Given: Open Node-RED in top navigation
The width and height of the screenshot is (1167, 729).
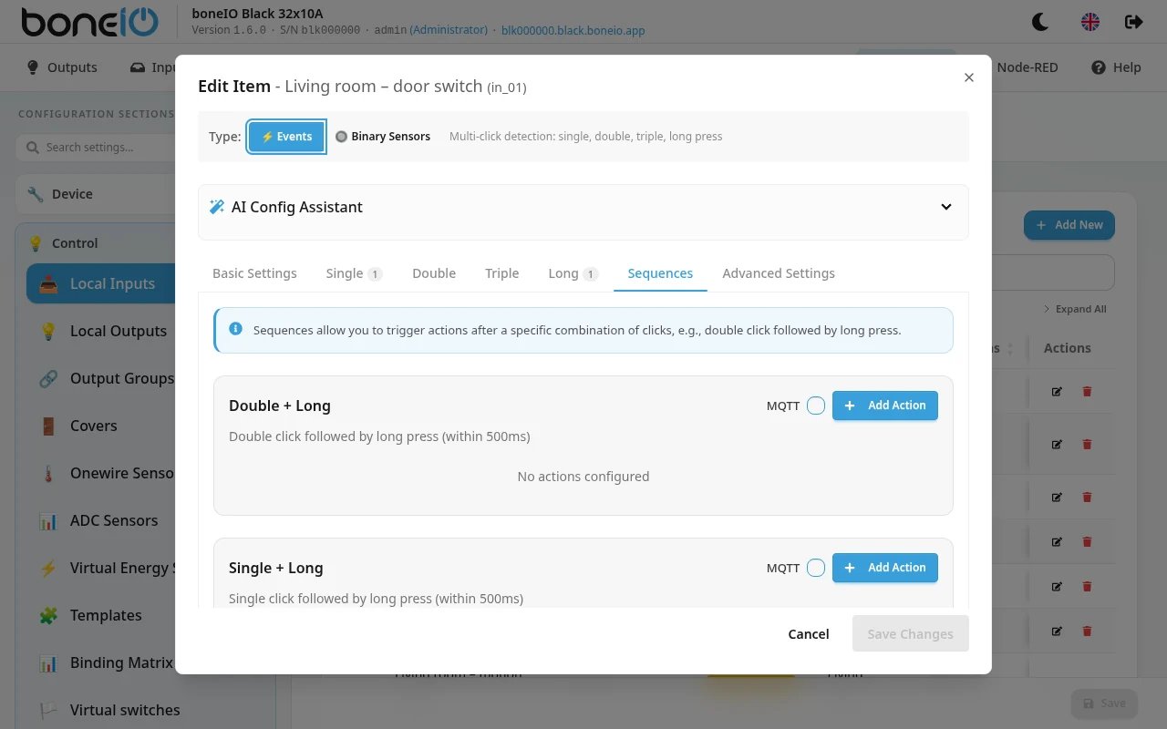Looking at the screenshot, I should (1028, 67).
